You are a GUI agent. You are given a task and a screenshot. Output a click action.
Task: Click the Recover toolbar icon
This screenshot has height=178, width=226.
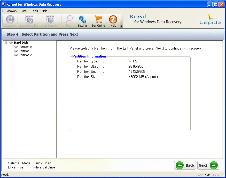click(10, 19)
